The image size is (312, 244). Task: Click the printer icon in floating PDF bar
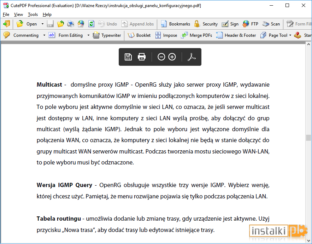click(141, 57)
